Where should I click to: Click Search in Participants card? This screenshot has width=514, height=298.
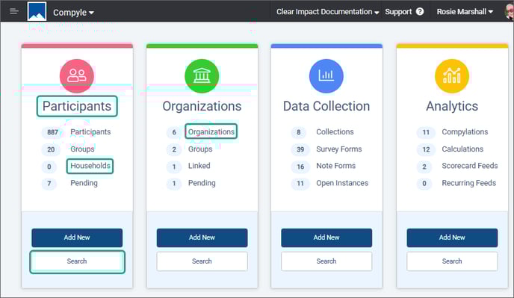(77, 261)
